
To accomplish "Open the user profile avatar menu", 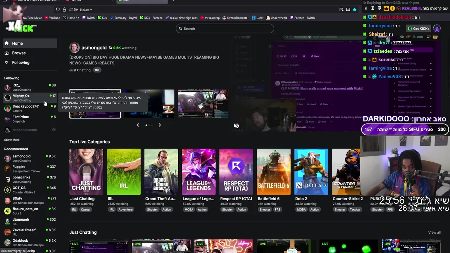I will coord(437,28).
